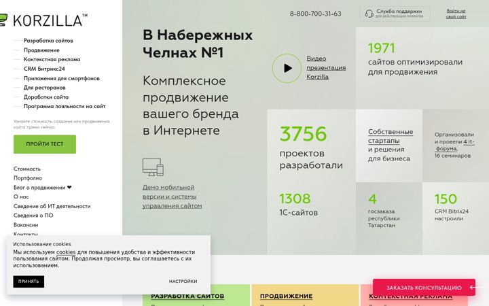Select Контекстная реклама in the sidebar menu

(x=52, y=59)
